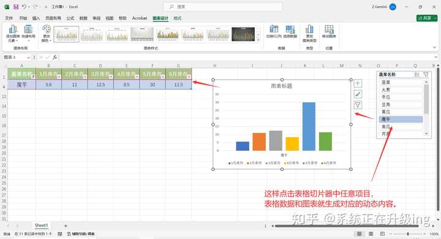Switch to Page Break Preview
Image resolution: width=441 pixels, height=239 pixels.
point(382,234)
